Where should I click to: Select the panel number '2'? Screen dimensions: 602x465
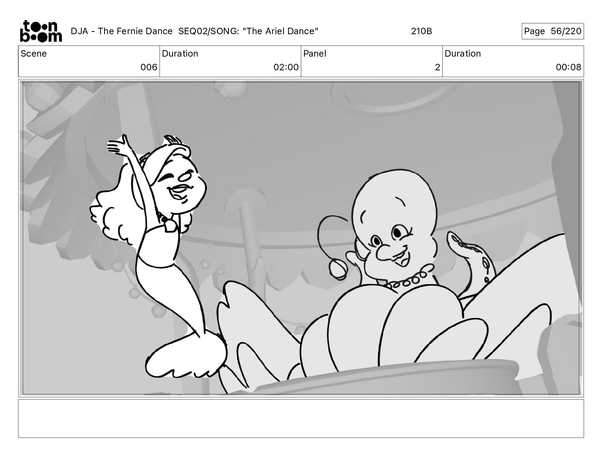(437, 67)
